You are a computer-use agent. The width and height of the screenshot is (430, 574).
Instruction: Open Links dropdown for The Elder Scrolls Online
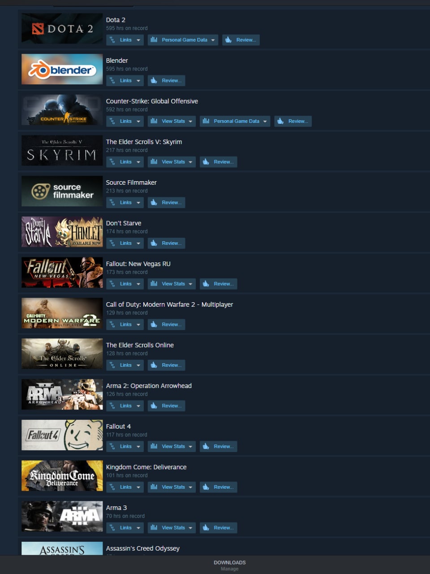tap(125, 365)
